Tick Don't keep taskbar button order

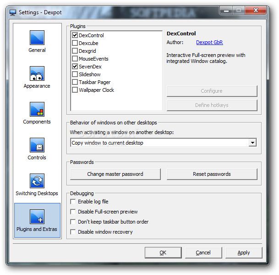point(73,222)
